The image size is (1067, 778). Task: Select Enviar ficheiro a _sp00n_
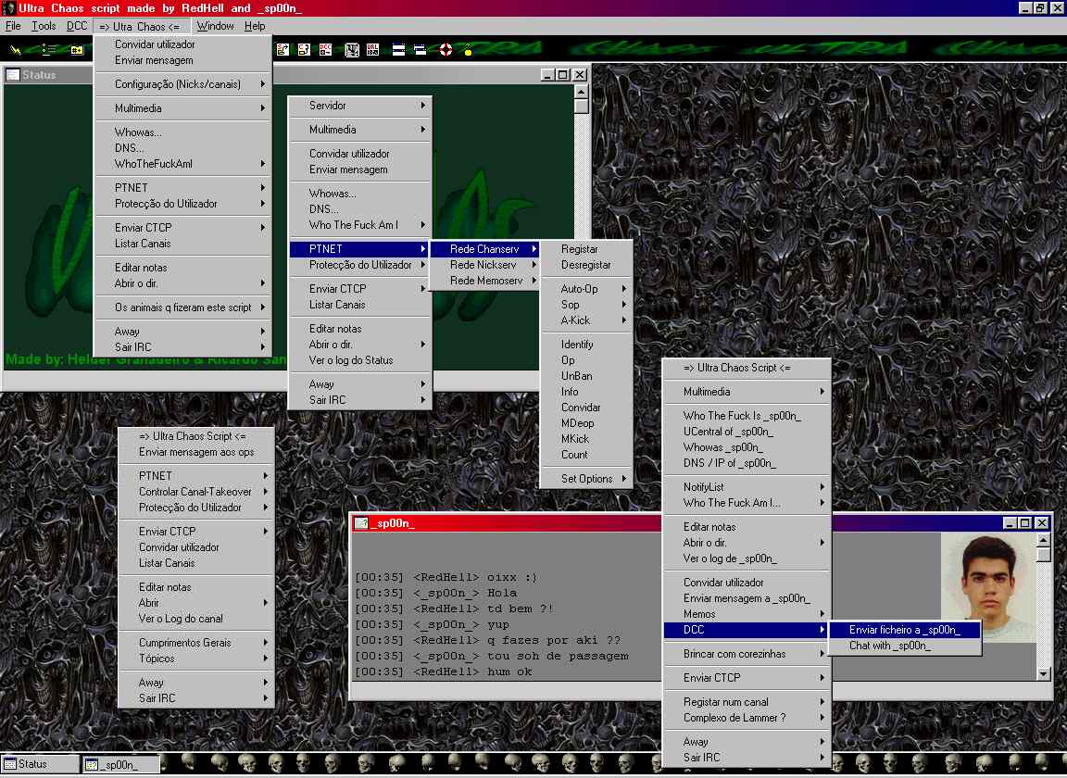904,630
